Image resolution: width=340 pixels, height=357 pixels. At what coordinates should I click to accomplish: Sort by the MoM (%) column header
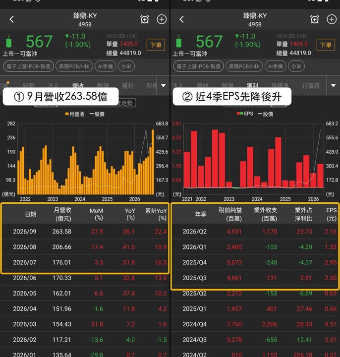click(97, 214)
